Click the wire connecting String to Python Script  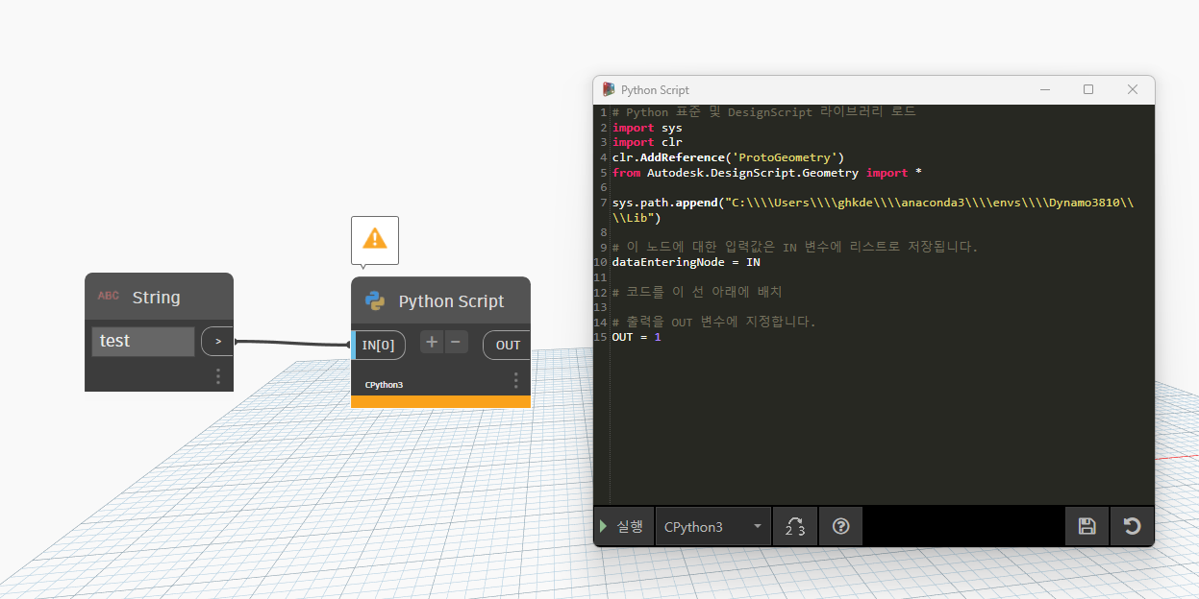pyautogui.click(x=292, y=343)
